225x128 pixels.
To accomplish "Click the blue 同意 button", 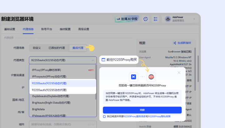I will pos(142,110).
